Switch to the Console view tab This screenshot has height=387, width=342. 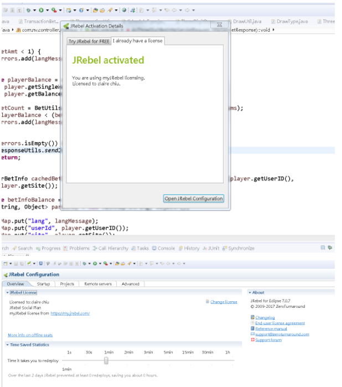[163, 248]
